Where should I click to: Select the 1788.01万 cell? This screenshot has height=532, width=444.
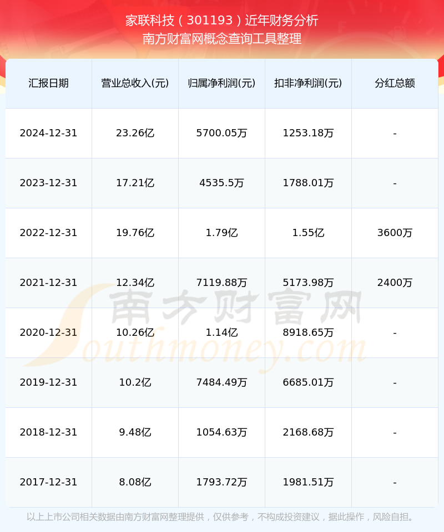coord(308,183)
